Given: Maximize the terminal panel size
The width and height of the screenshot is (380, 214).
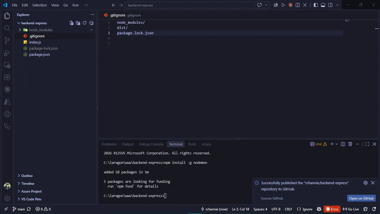Looking at the screenshot, I should (367, 144).
